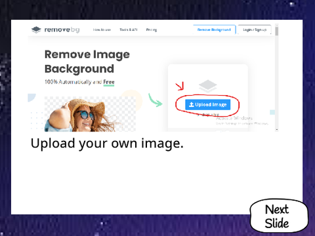The image size is (315, 236).
Task: Select the Remove Background button in header
Action: coord(214,29)
